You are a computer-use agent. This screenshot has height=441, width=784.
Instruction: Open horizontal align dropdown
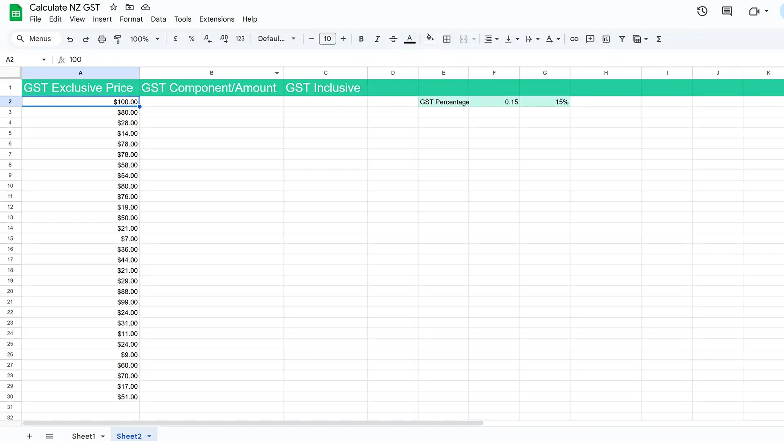coord(491,39)
